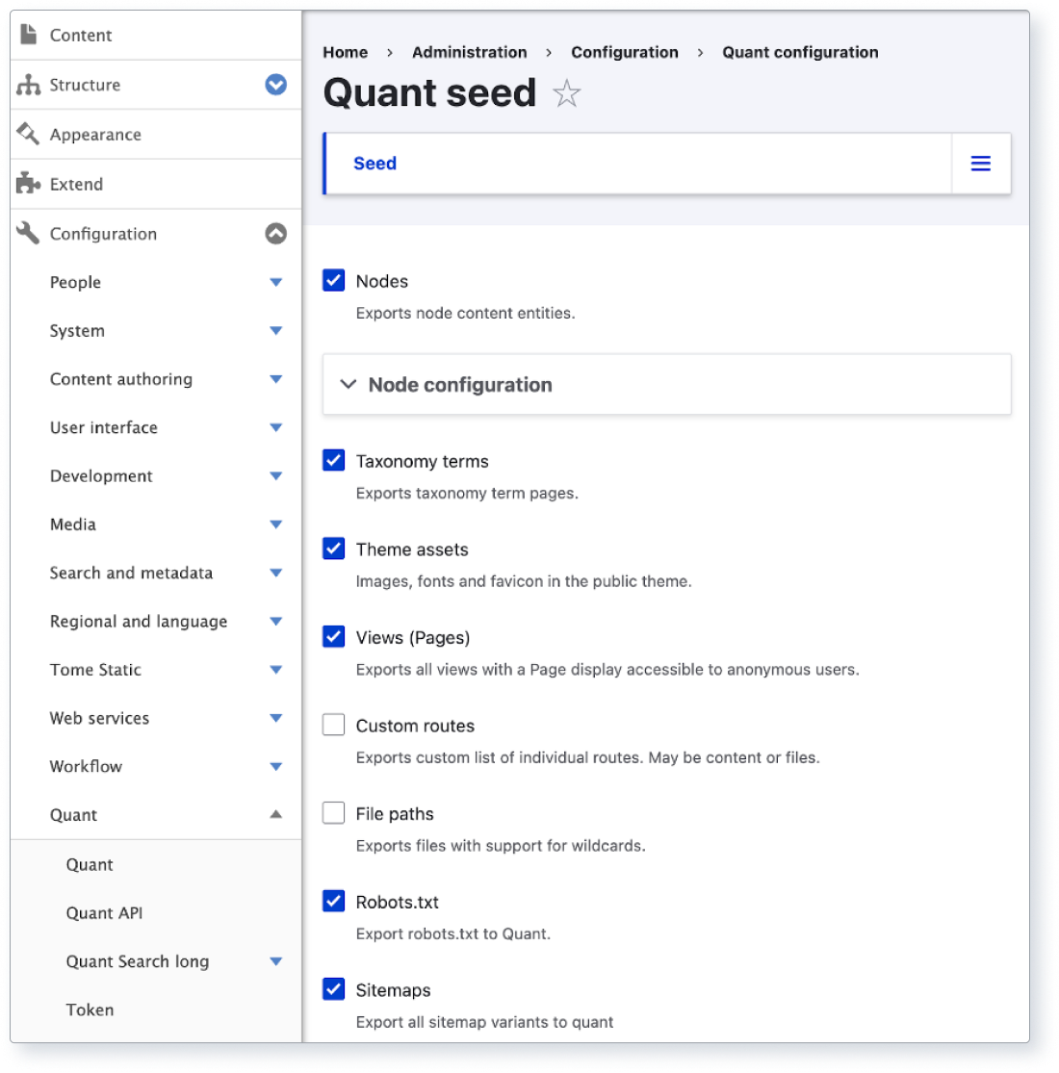The image size is (1059, 1073).
Task: Select the Structure sidebar icon
Action: point(27,85)
